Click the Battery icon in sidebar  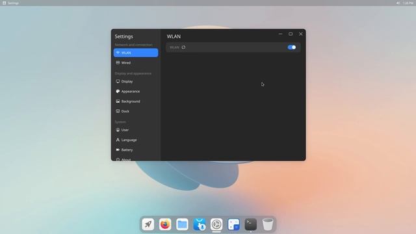tap(118, 149)
